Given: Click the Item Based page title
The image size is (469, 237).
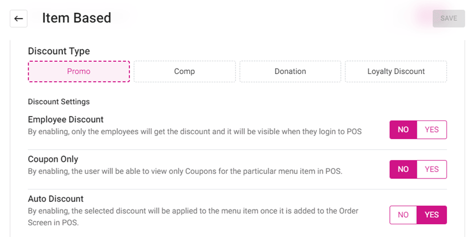Looking at the screenshot, I should (x=76, y=18).
